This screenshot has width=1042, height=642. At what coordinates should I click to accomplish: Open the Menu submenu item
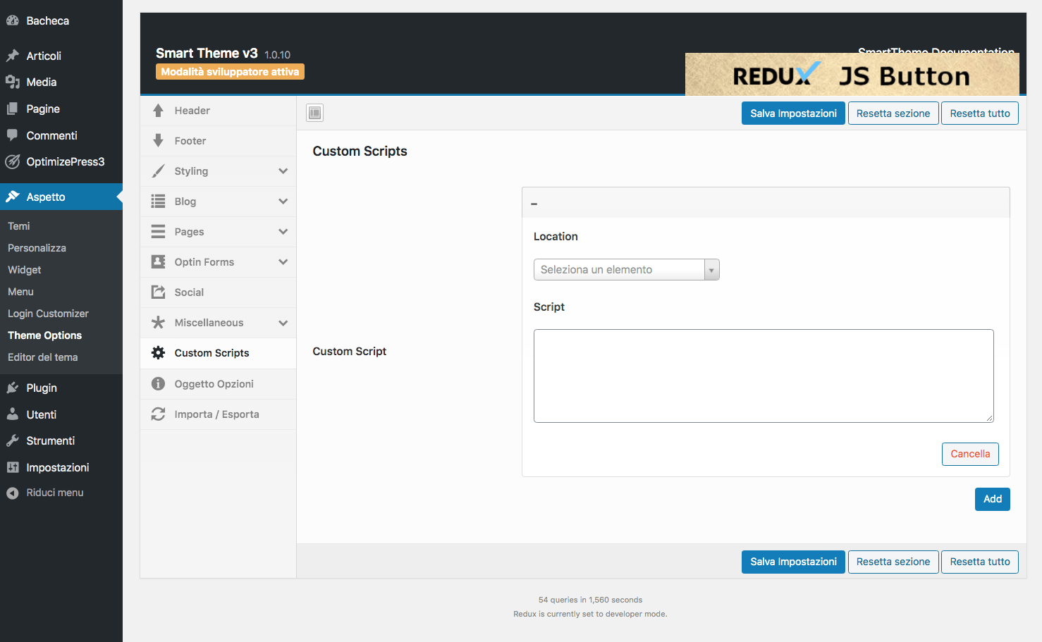tap(20, 292)
